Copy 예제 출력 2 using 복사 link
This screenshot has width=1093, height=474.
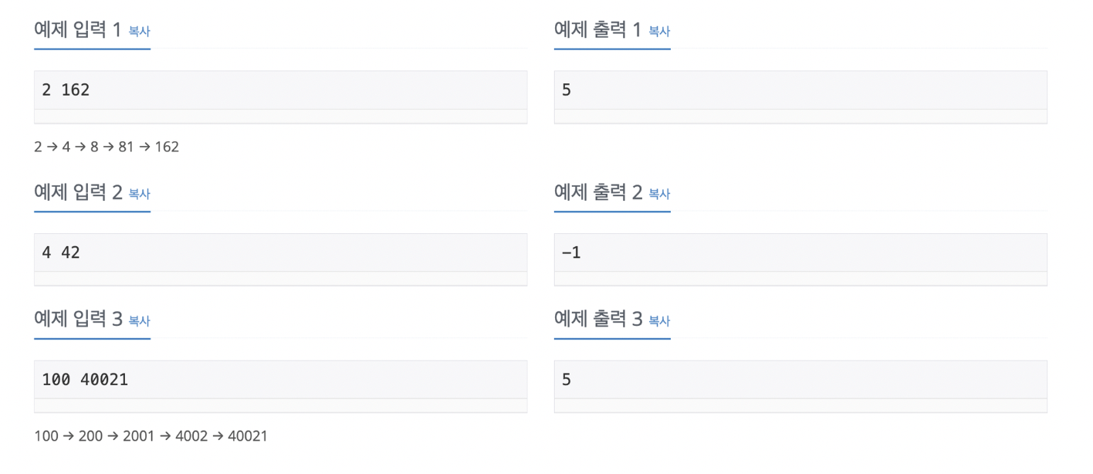pyautogui.click(x=659, y=194)
